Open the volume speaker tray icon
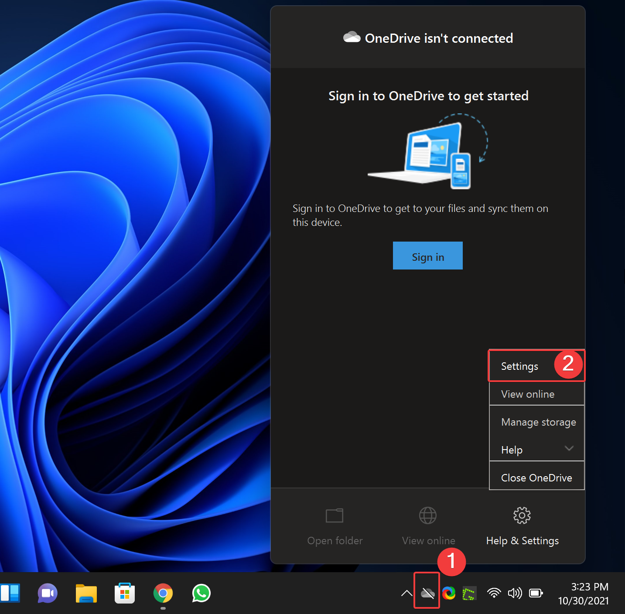Image resolution: width=625 pixels, height=614 pixels. 515,593
